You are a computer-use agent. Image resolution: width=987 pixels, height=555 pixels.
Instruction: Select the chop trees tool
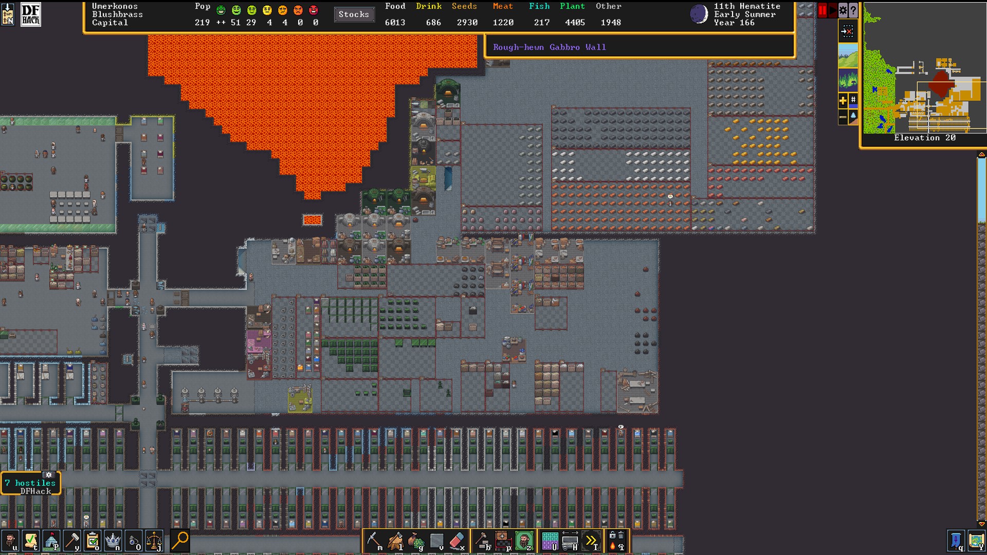(x=395, y=541)
